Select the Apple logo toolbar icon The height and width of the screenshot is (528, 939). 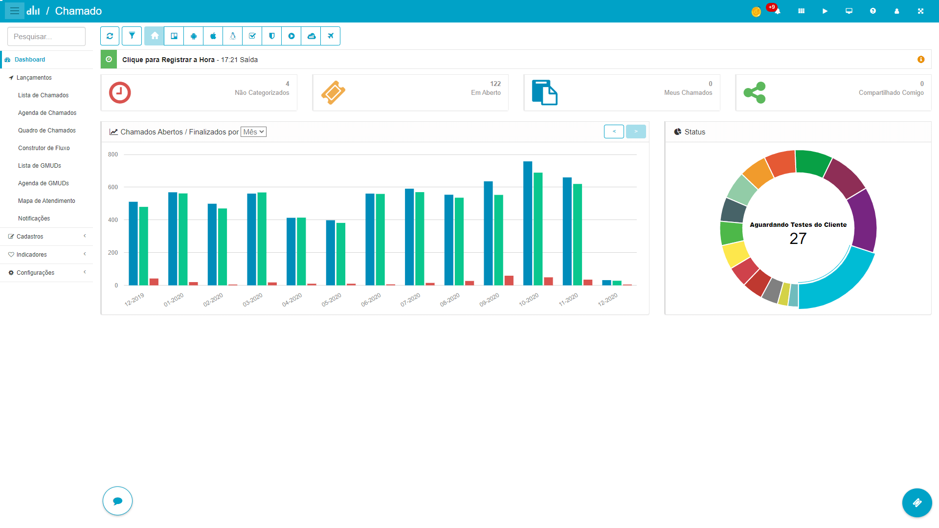coord(213,36)
